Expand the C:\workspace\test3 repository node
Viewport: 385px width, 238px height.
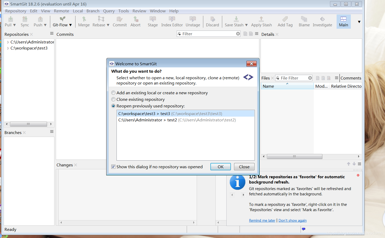click(x=8, y=48)
